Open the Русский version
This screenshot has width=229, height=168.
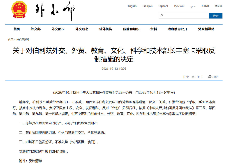(179, 6)
